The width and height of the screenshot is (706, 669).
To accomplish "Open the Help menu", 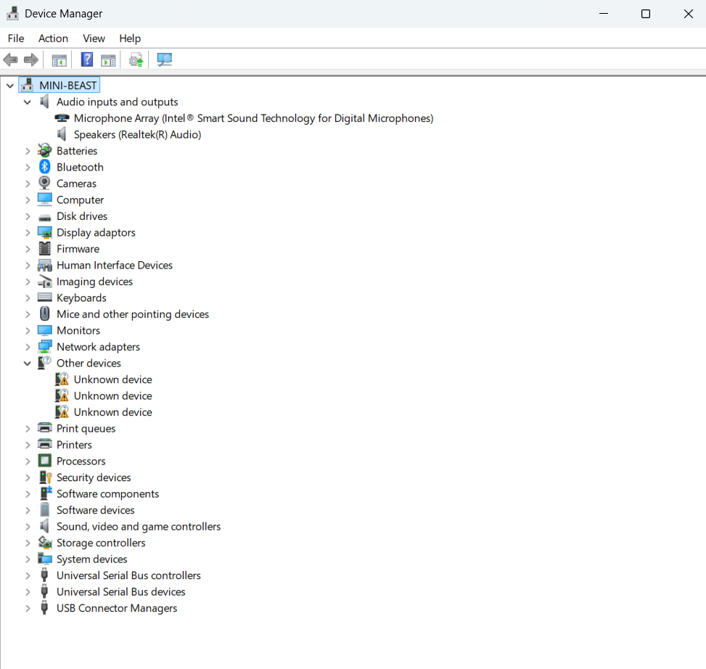I will tap(130, 38).
